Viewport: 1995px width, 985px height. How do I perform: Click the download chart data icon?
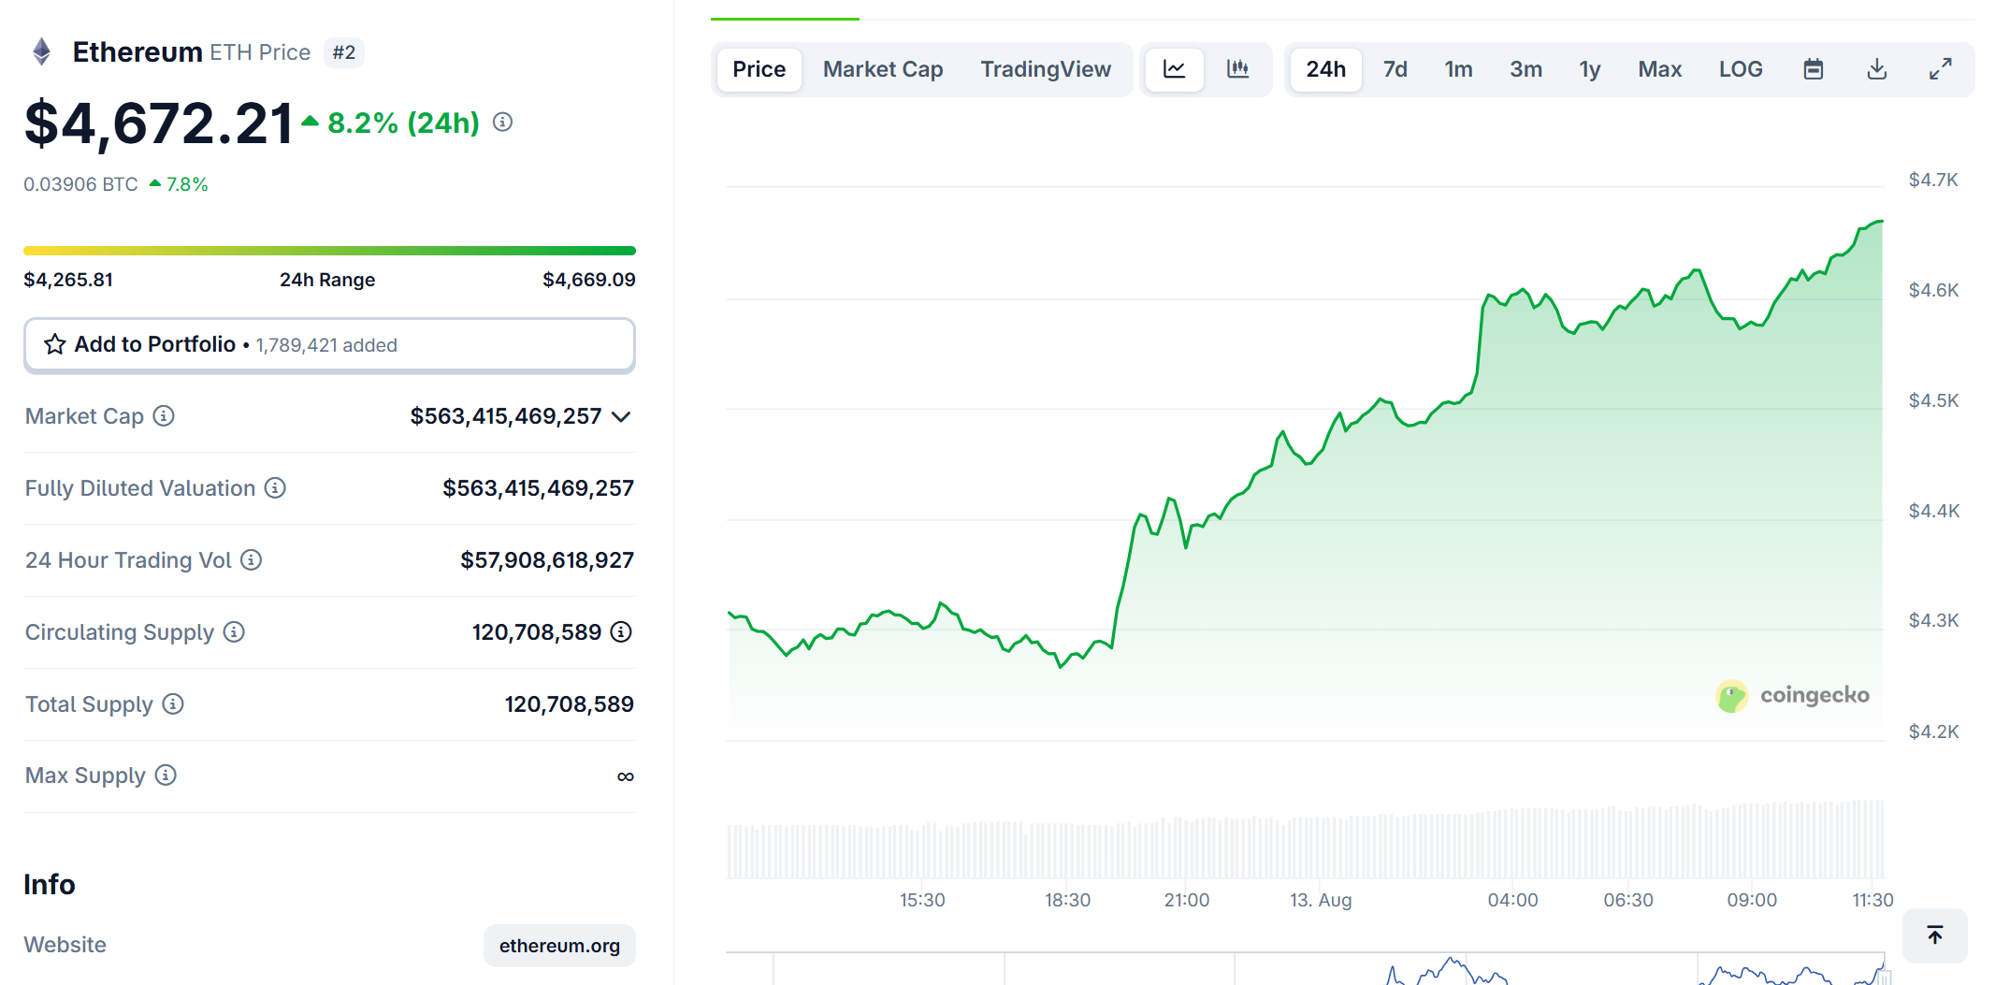coord(1876,69)
